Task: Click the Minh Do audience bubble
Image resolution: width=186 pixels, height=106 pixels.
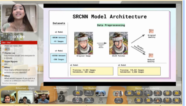Action: (129, 93)
